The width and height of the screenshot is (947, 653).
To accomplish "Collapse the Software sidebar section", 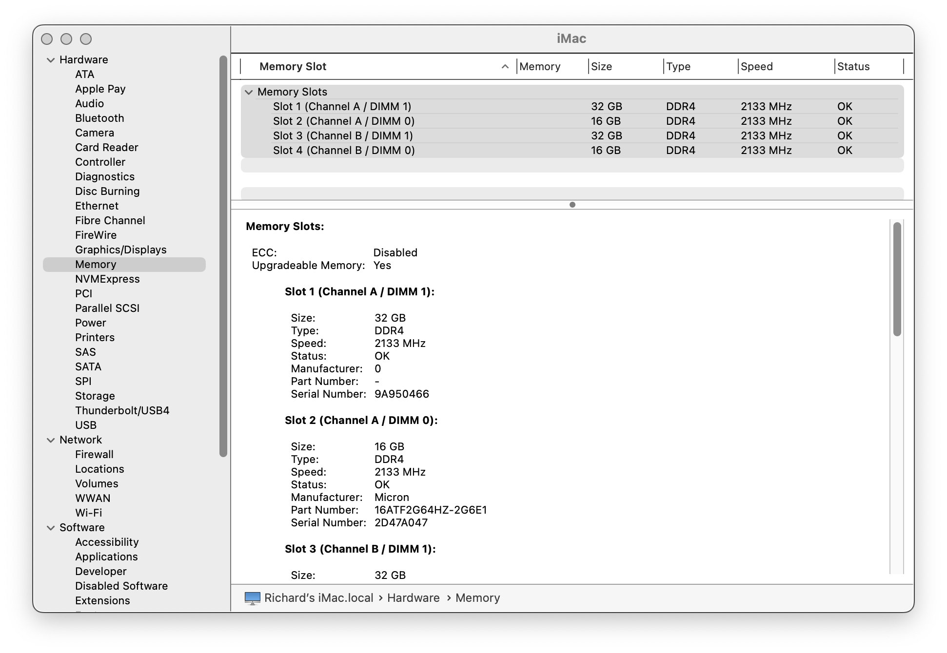I will (x=51, y=528).
